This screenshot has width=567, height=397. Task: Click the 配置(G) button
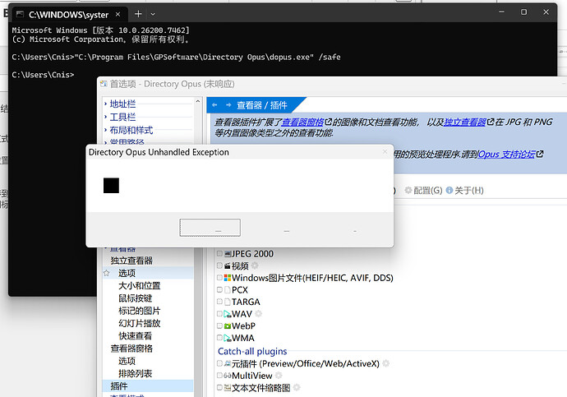(423, 190)
